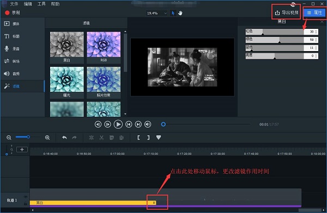Image resolution: width=327 pixels, height=213 pixels.
Task: Click the timeline horizontal scrollbar thumb
Action: (x=310, y=210)
